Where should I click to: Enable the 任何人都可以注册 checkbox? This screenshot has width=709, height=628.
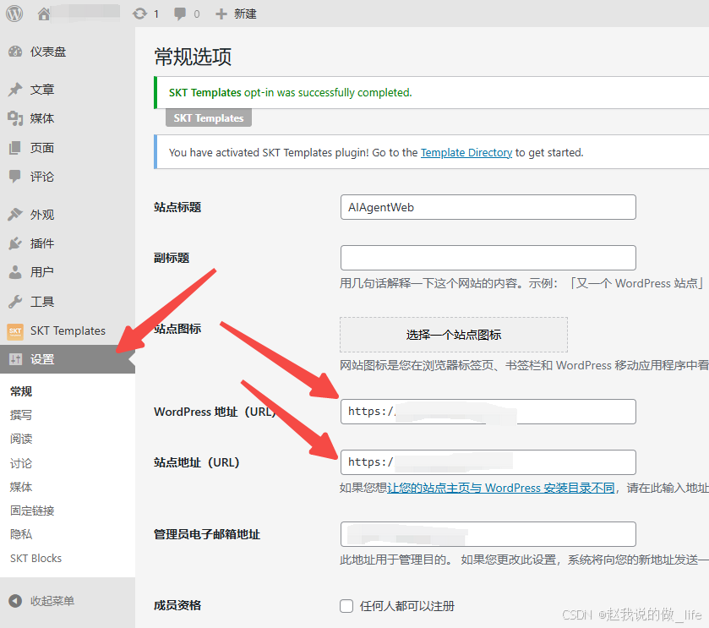[x=346, y=605]
